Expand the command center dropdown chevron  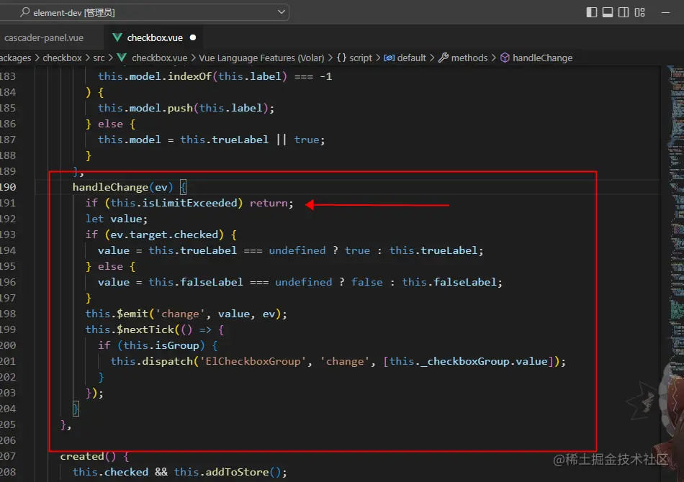[x=282, y=12]
